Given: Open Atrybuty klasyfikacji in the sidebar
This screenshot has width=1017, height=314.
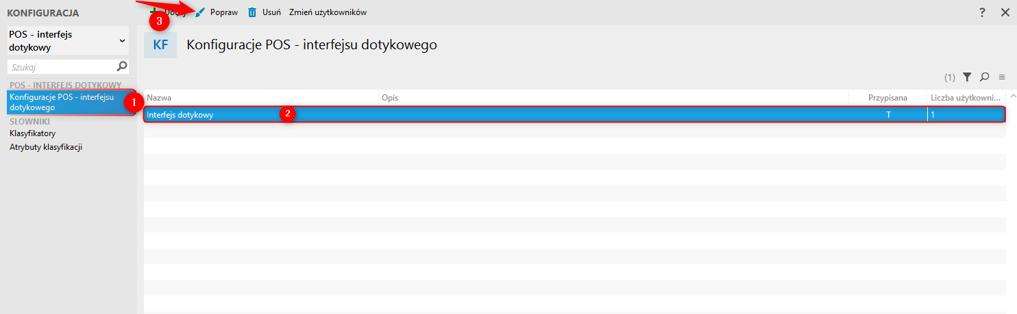Looking at the screenshot, I should click(46, 146).
